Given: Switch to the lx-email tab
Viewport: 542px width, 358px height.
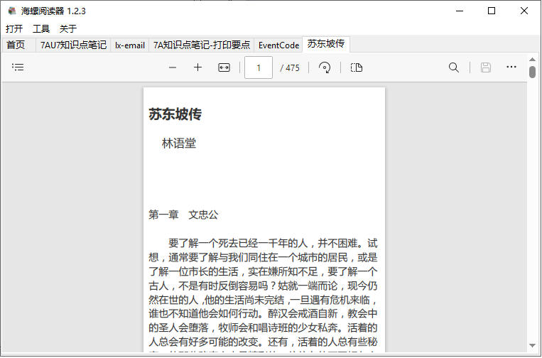Looking at the screenshot, I should tap(129, 45).
